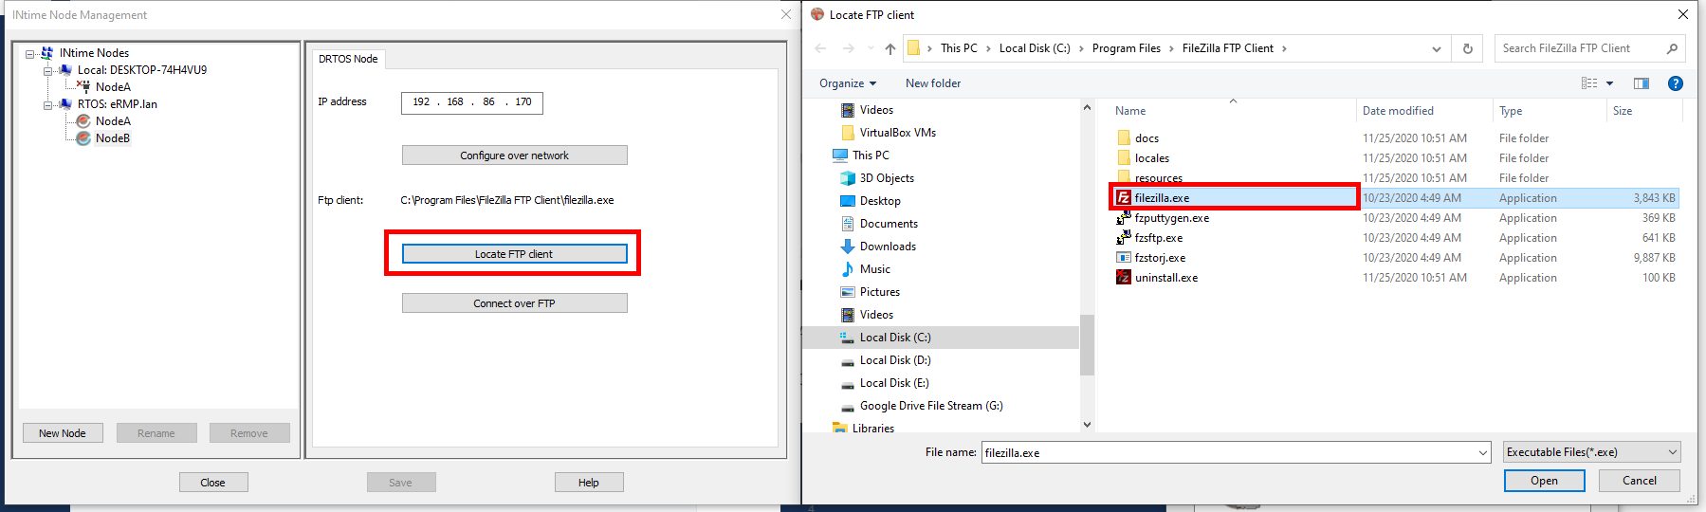Open the File name dropdown list

[1483, 453]
